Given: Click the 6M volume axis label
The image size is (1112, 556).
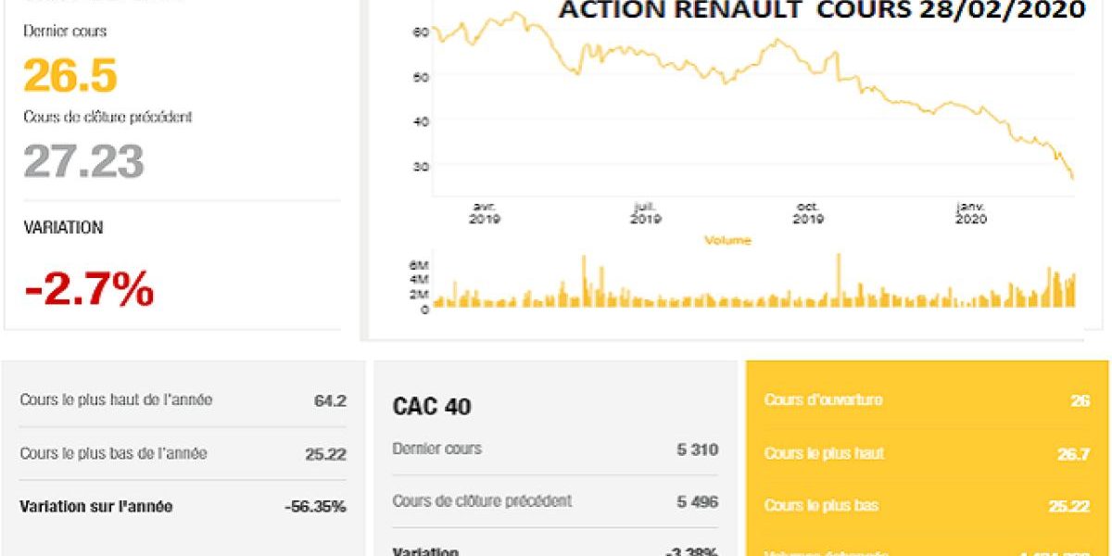Looking at the screenshot, I should click(419, 265).
